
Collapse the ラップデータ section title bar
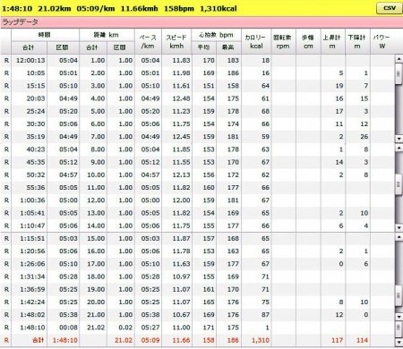point(201,22)
